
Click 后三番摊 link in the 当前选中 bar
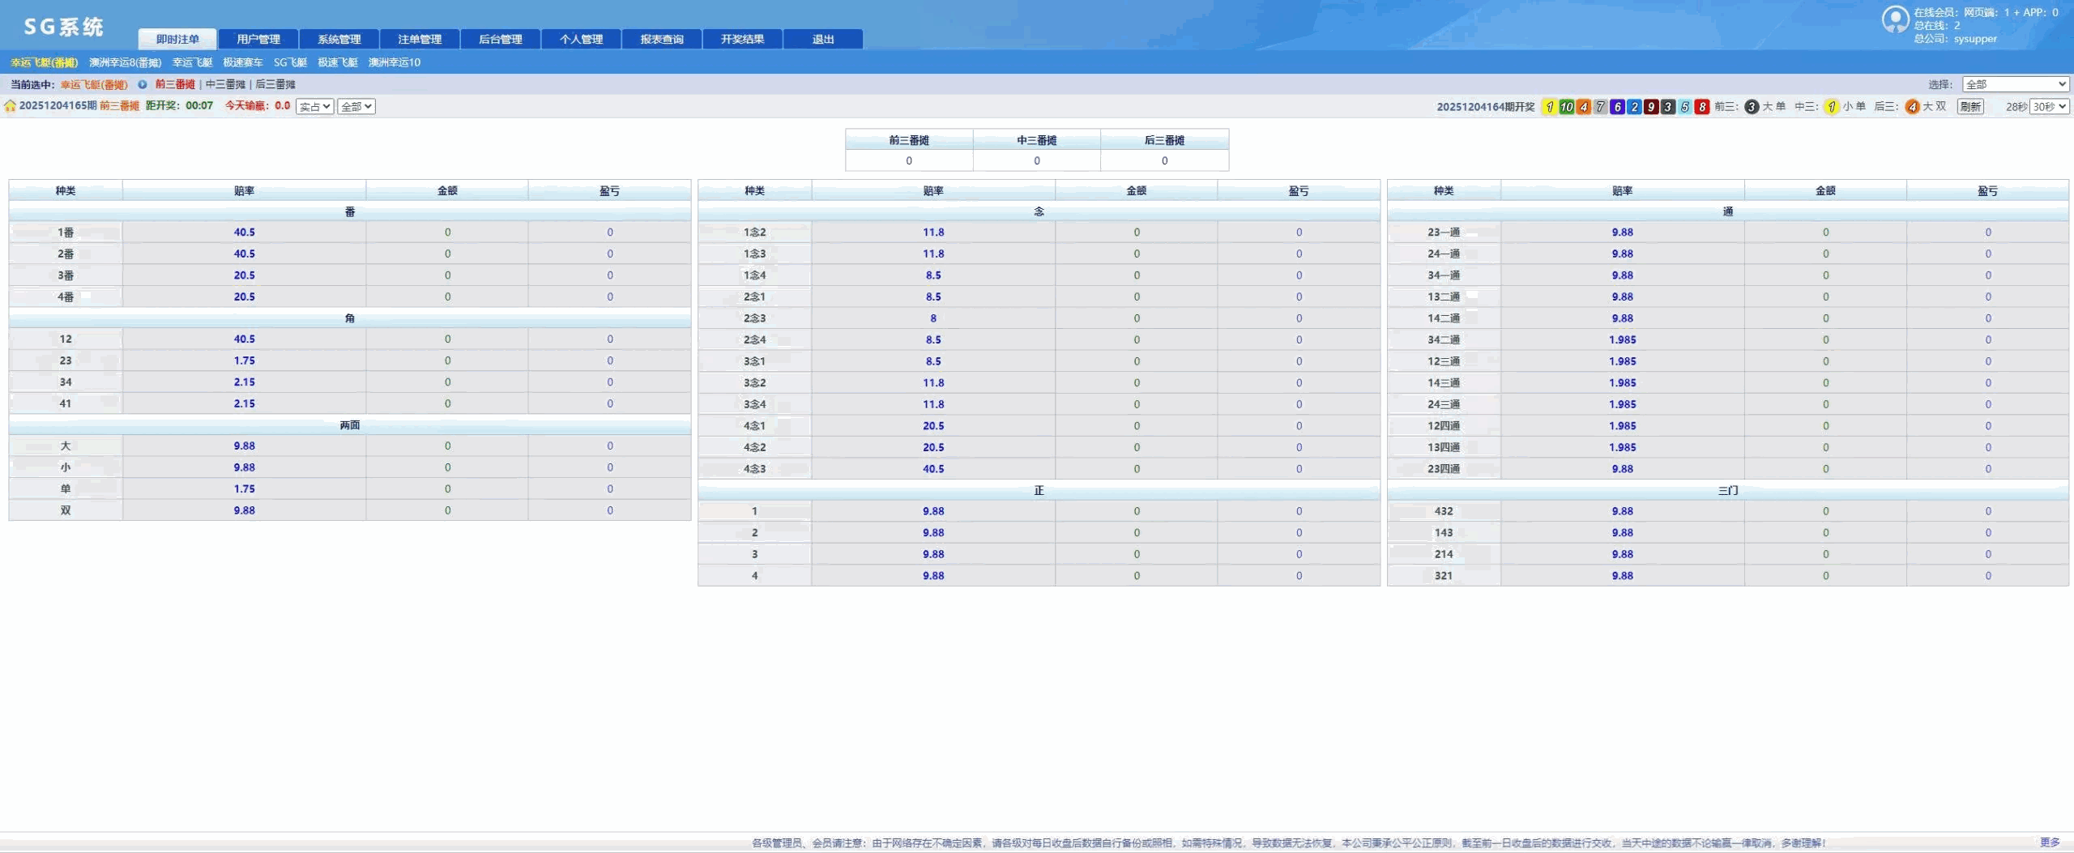[x=275, y=84]
